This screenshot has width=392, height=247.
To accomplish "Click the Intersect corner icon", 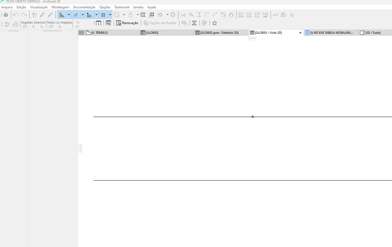I will click(x=207, y=15).
